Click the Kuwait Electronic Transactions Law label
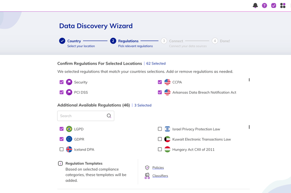This screenshot has height=193, width=291. [x=202, y=139]
